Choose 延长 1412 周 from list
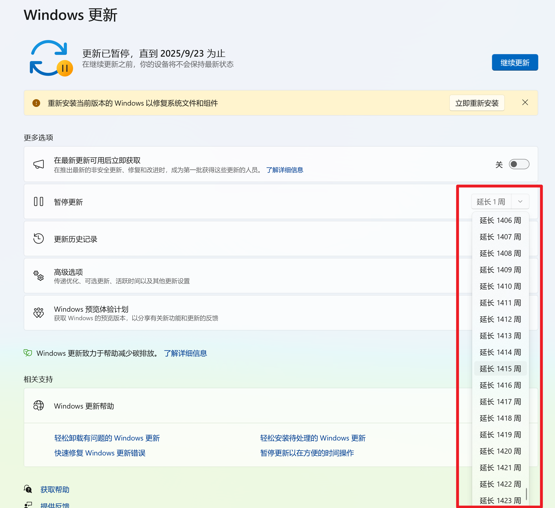Screen dimensions: 555x508 point(500,319)
